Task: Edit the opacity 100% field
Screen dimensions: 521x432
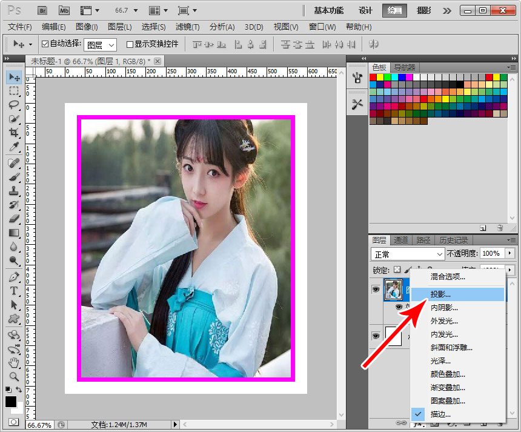Action: [492, 253]
